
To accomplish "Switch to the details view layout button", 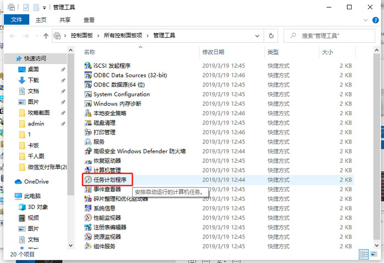I will click(363, 254).
